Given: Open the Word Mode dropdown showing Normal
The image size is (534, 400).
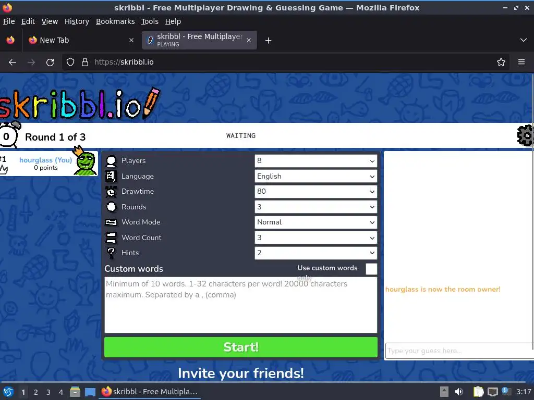Looking at the screenshot, I should pyautogui.click(x=315, y=222).
